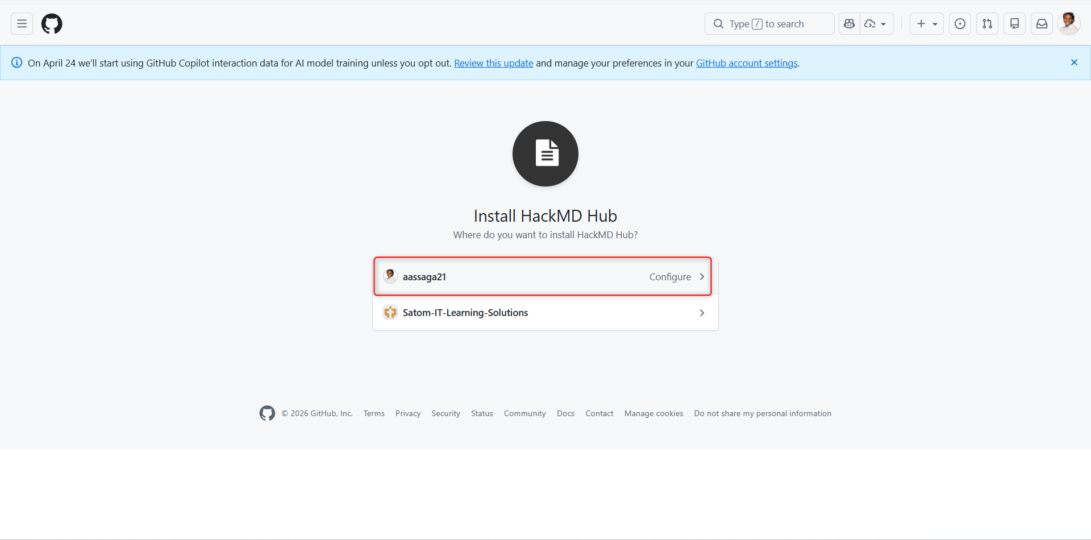The height and width of the screenshot is (540, 1091).
Task: Open the Docs footer link
Action: pyautogui.click(x=565, y=413)
